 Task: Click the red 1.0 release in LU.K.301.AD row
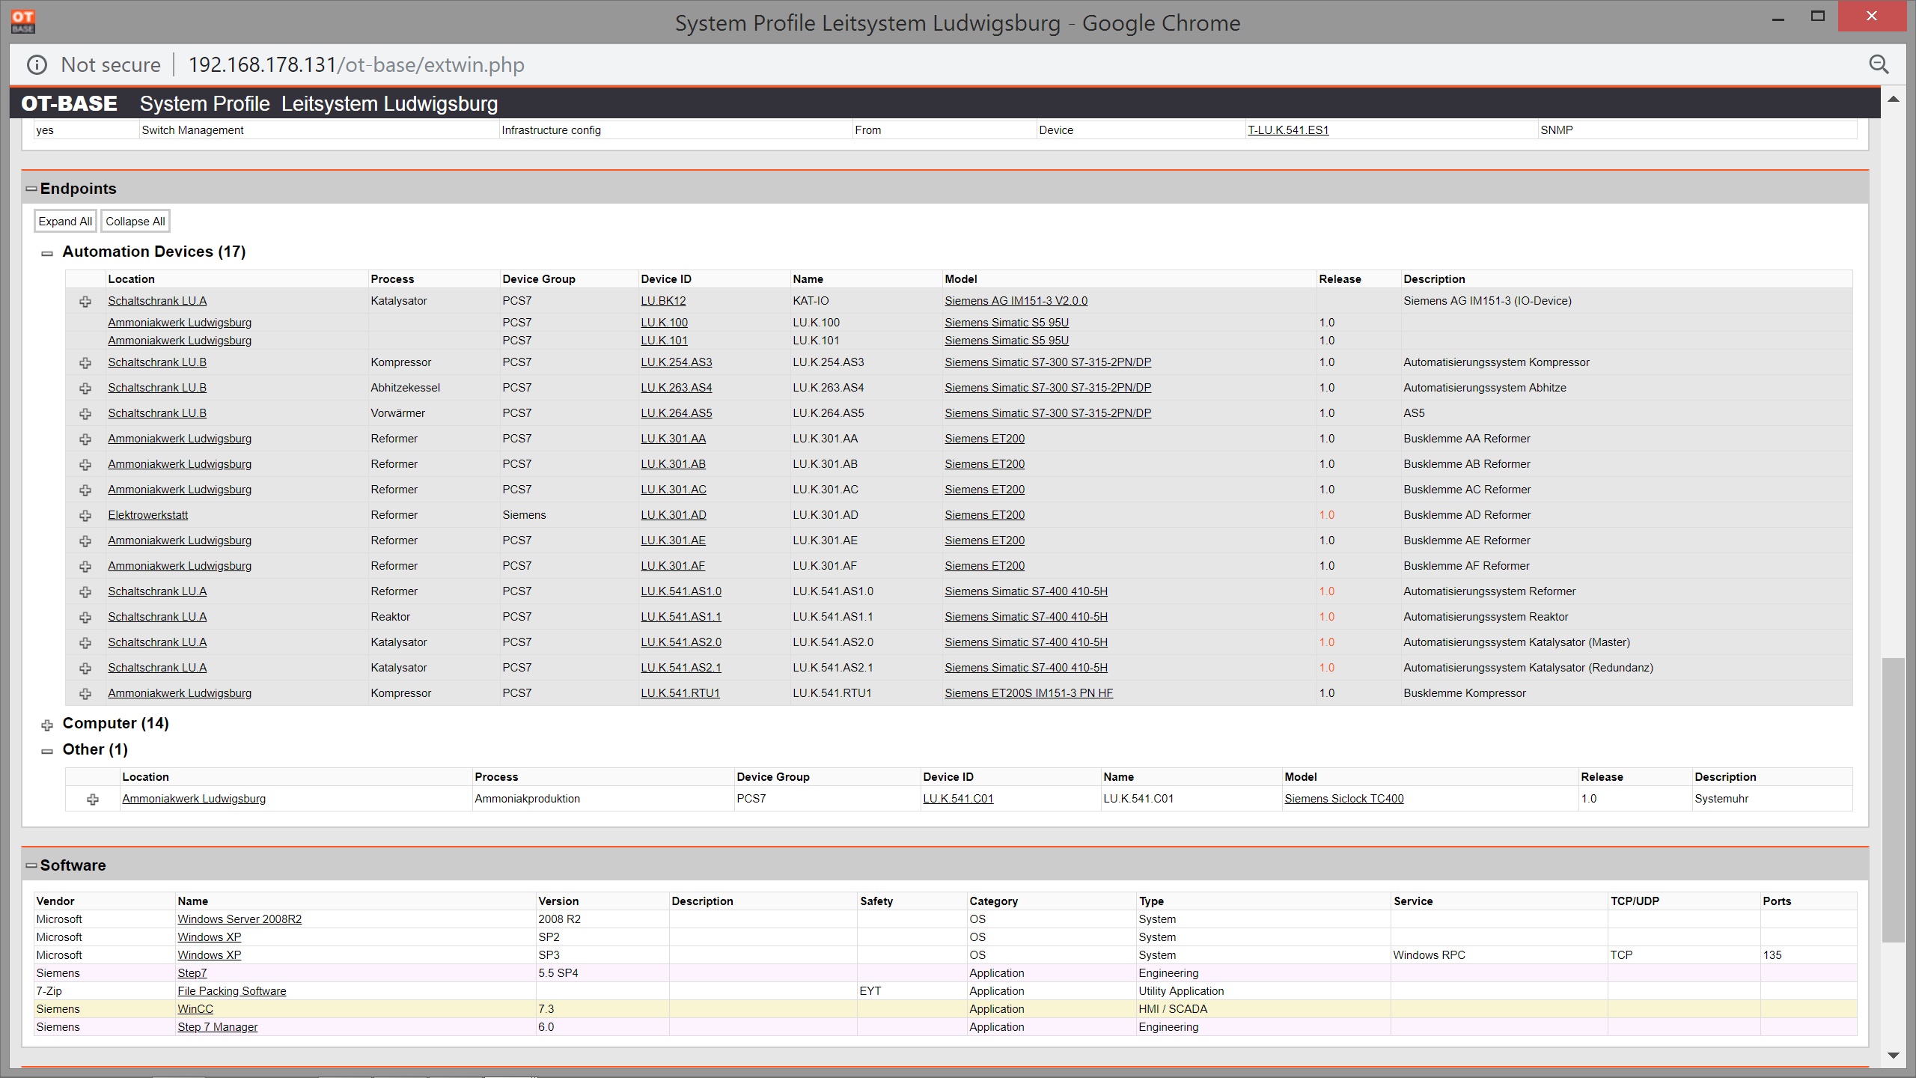[x=1327, y=515]
